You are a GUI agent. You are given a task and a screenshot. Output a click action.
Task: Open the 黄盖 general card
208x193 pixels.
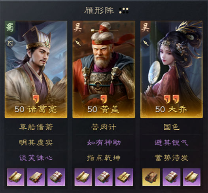click(104, 69)
